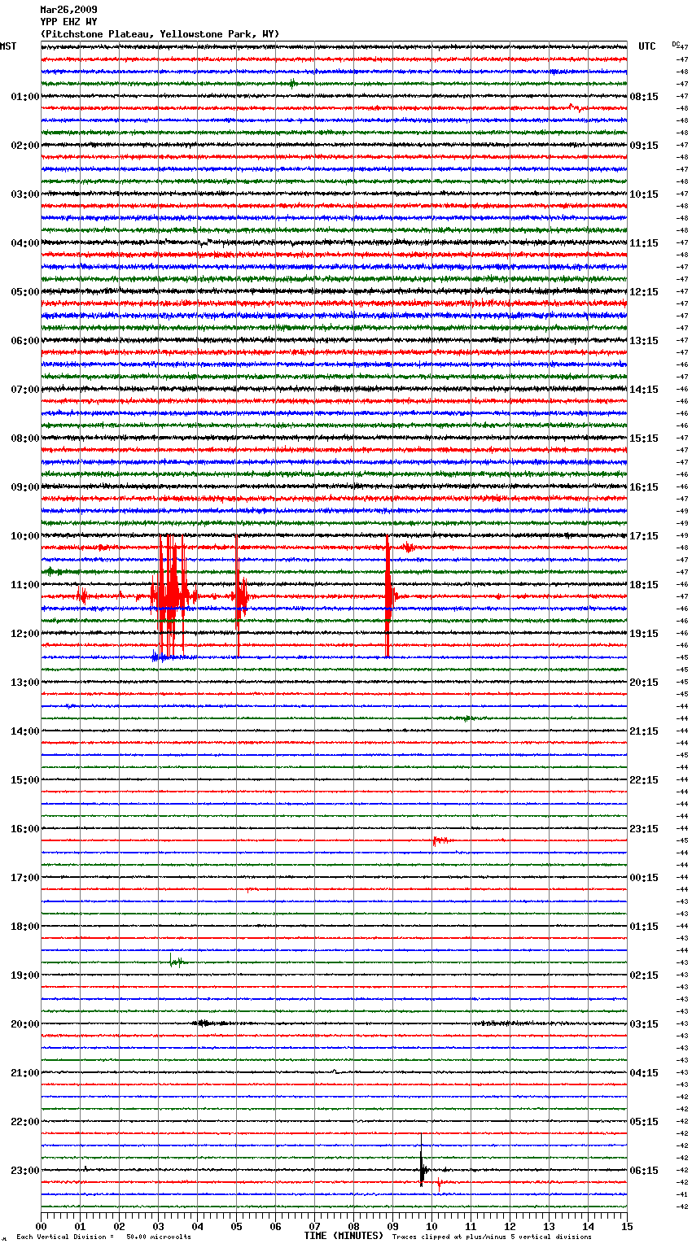Select the 15:15 UTC time label

pos(644,439)
